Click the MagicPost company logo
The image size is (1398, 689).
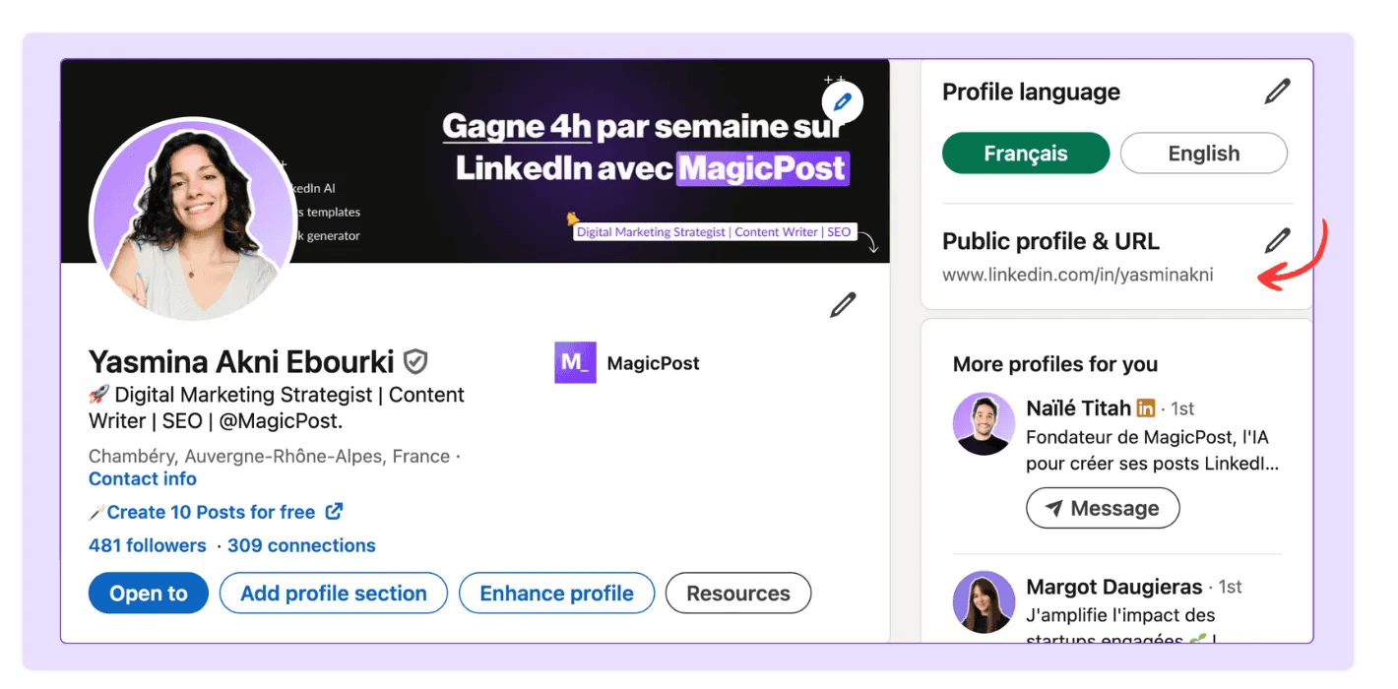(x=575, y=362)
